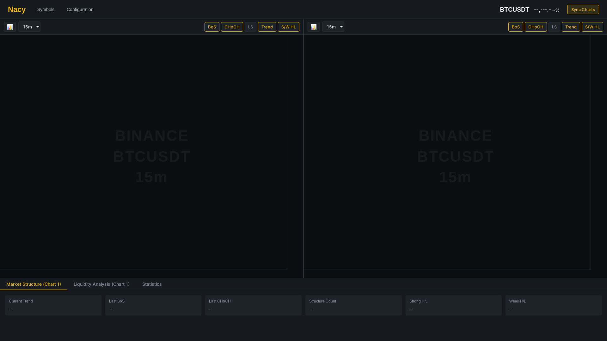Enable LS on the left chart
Viewport: 607px width, 341px height.
pyautogui.click(x=250, y=27)
